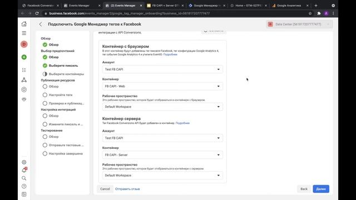
Task: Open the handshake partner icon in the sidebar
Action: 24,99
